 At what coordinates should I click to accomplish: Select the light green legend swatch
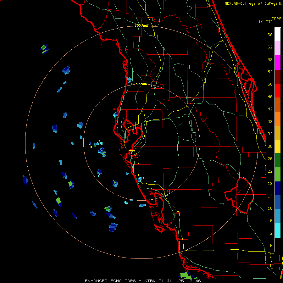tap(278, 174)
